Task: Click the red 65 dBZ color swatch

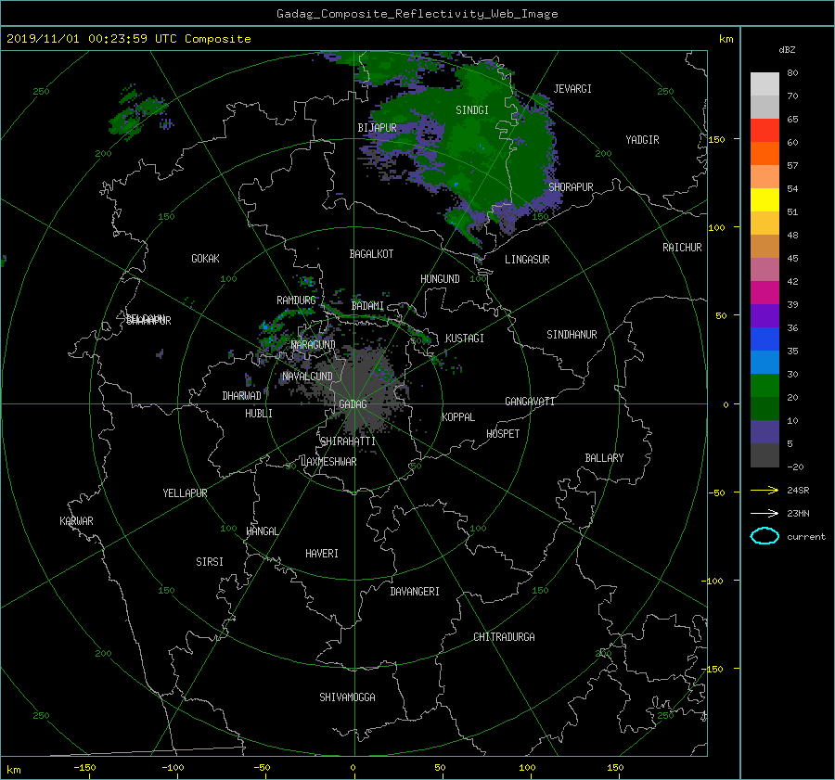Action: 764,130
